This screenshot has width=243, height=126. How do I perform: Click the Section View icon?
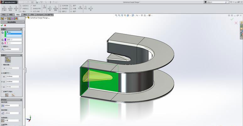[x=125, y=15]
